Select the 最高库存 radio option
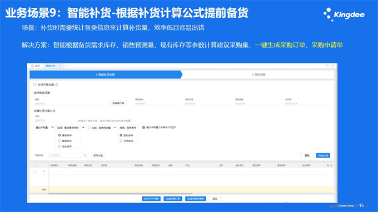The image size is (378, 212). click(59, 141)
